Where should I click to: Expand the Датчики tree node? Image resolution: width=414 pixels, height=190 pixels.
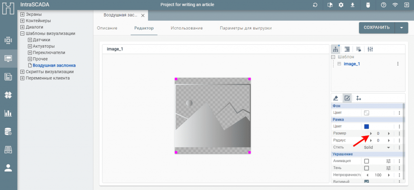[x=30, y=40]
